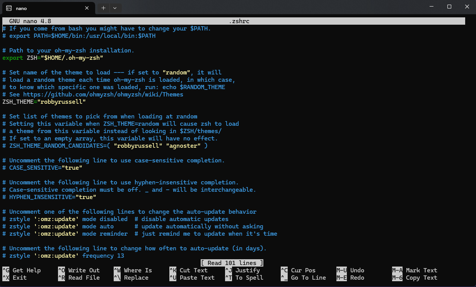476x287 pixels.
Task: Close the terminal window
Action: [467, 7]
